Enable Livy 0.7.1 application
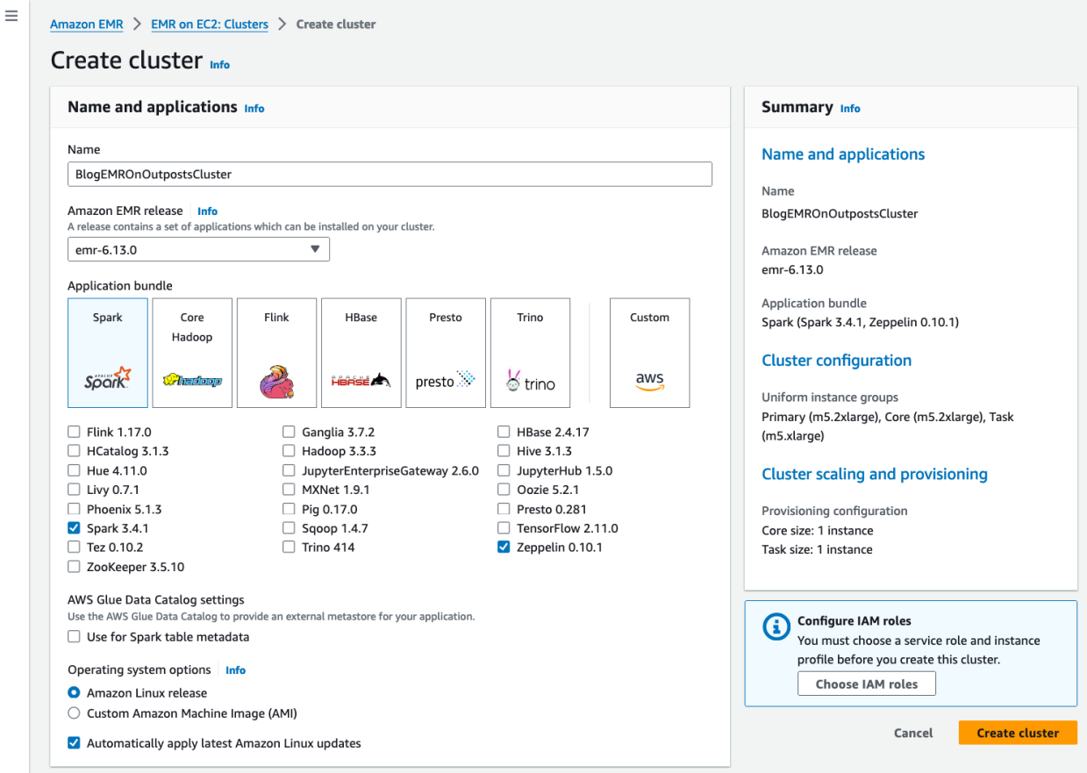The height and width of the screenshot is (773, 1087). point(74,490)
